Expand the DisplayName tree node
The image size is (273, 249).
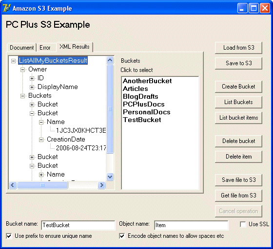(32, 87)
